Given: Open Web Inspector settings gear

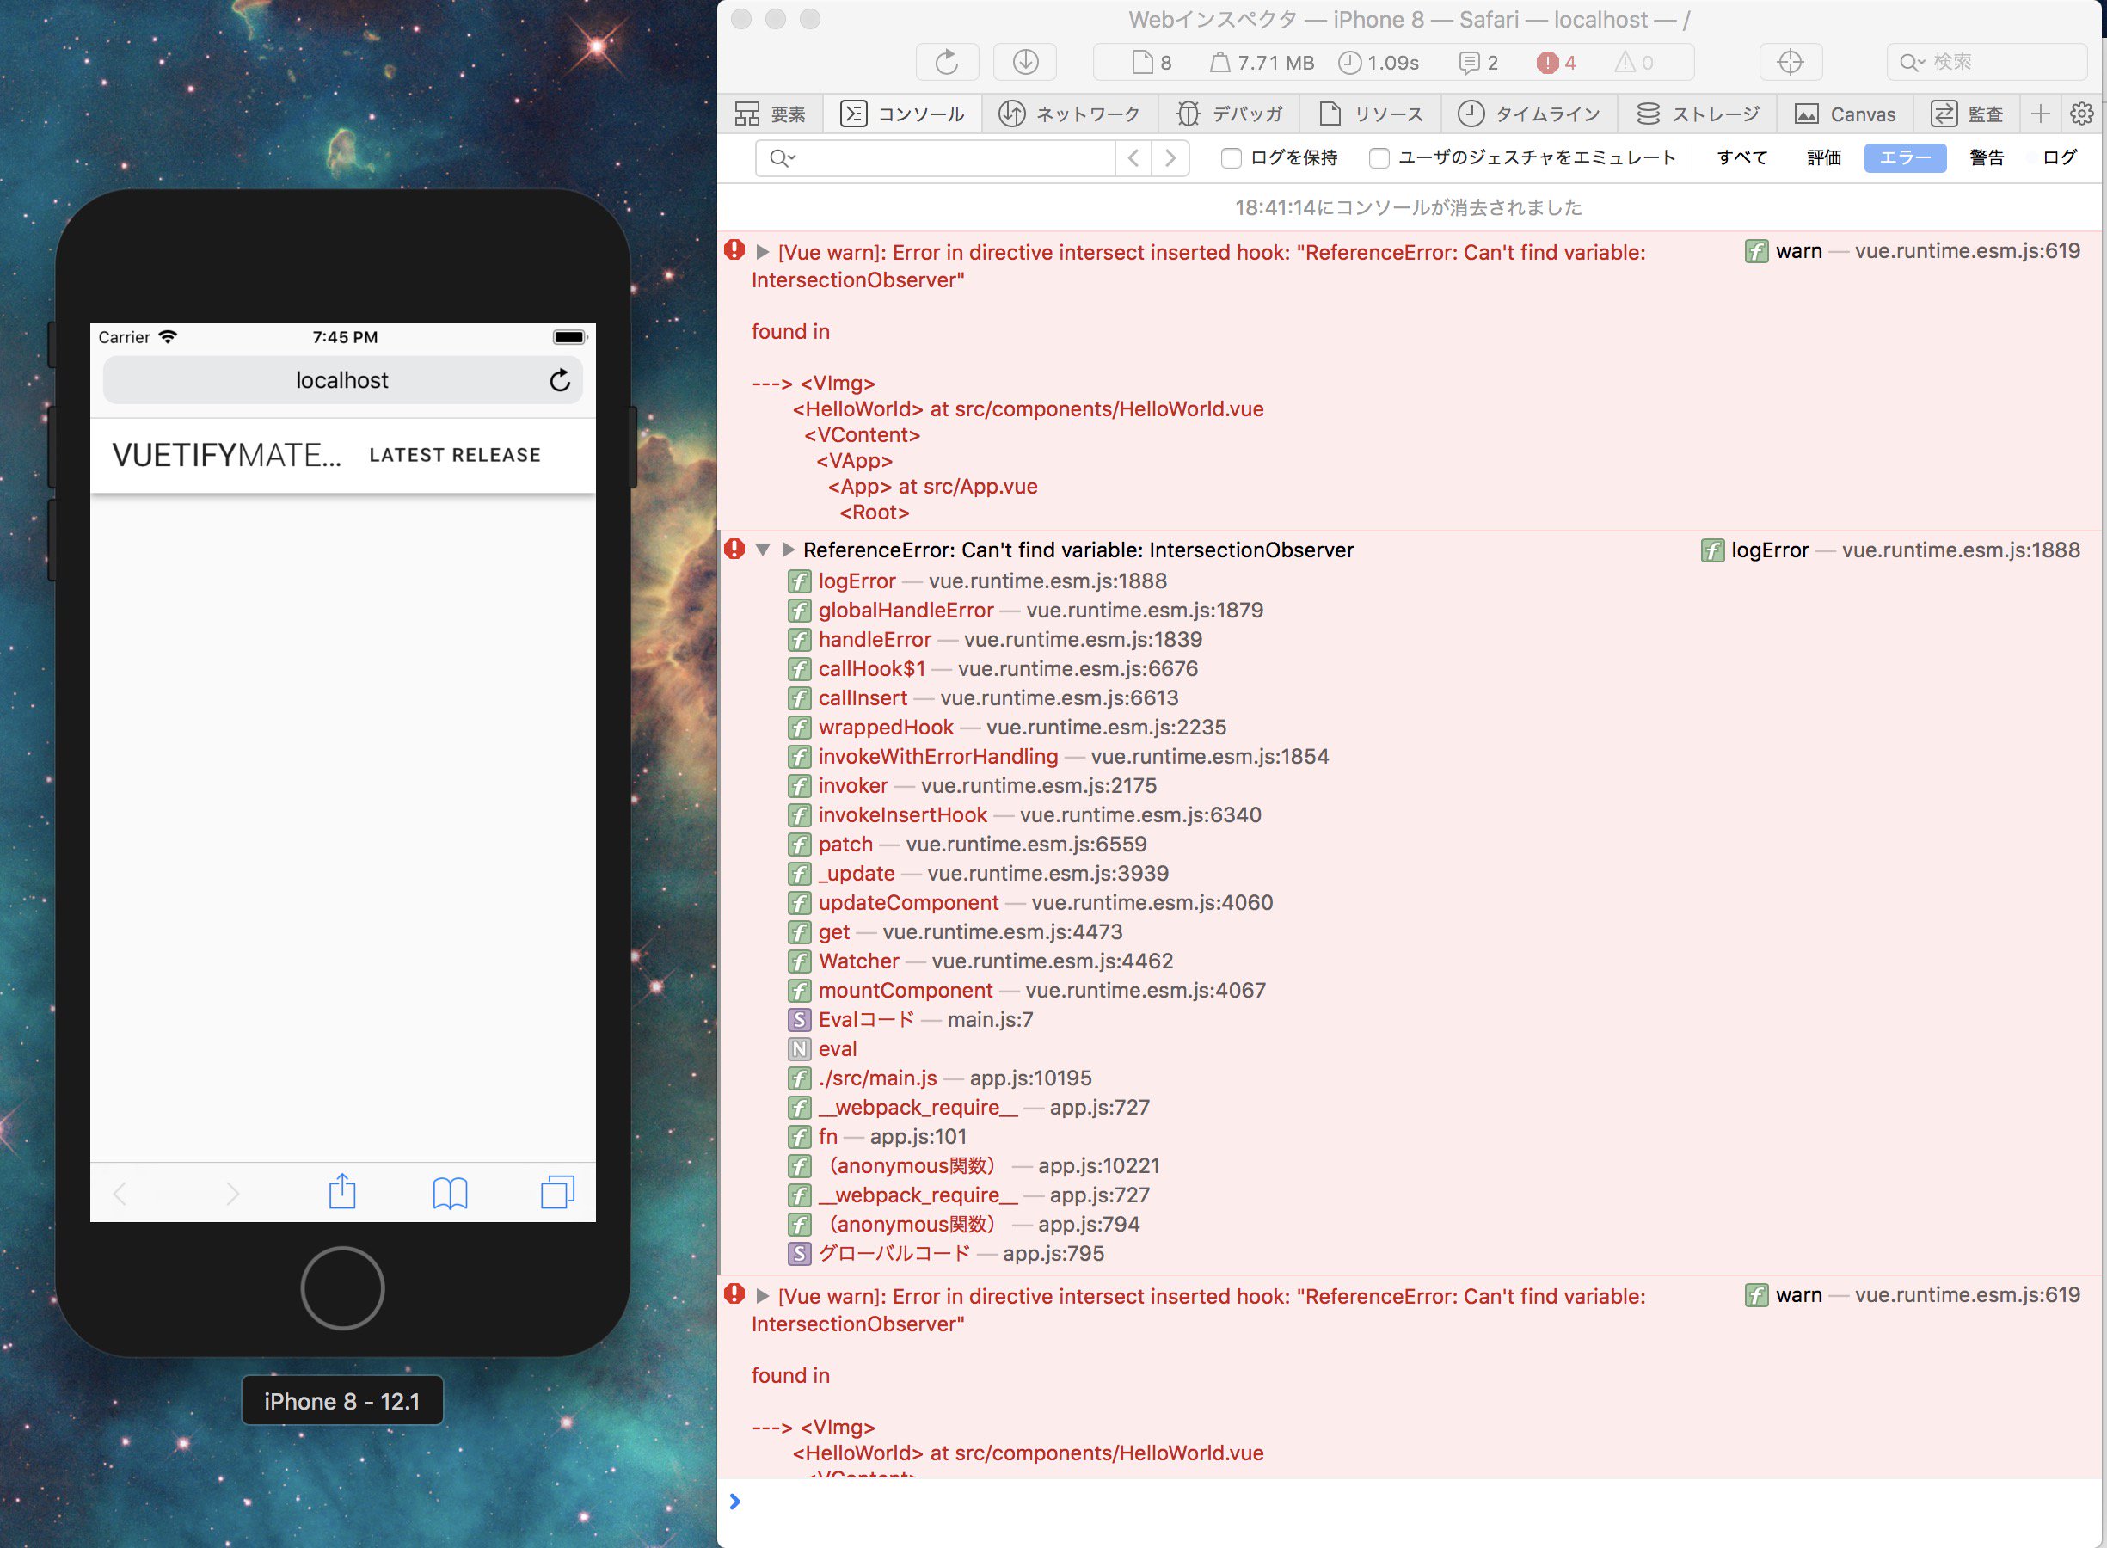Looking at the screenshot, I should point(2082,114).
